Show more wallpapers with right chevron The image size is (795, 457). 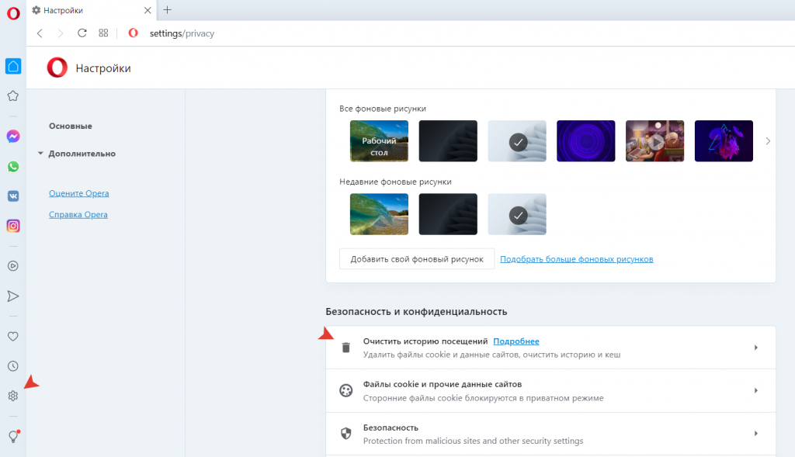point(768,141)
